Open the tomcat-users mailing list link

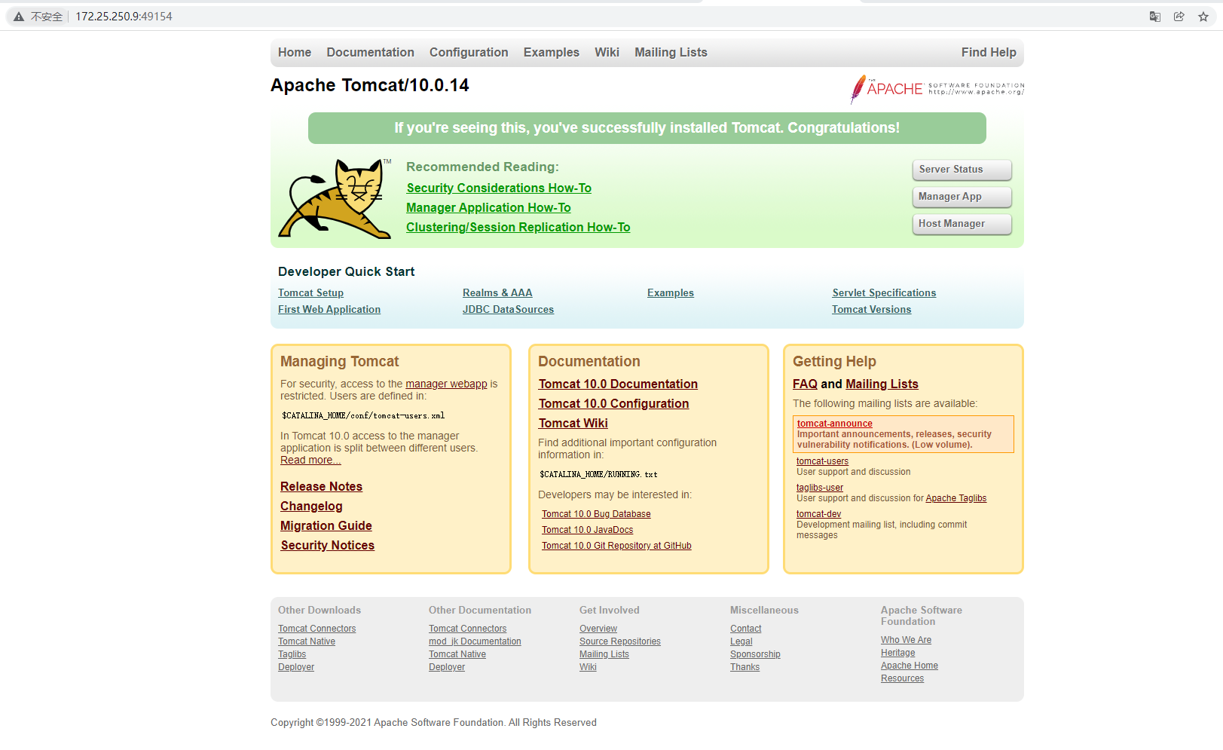[x=822, y=461]
